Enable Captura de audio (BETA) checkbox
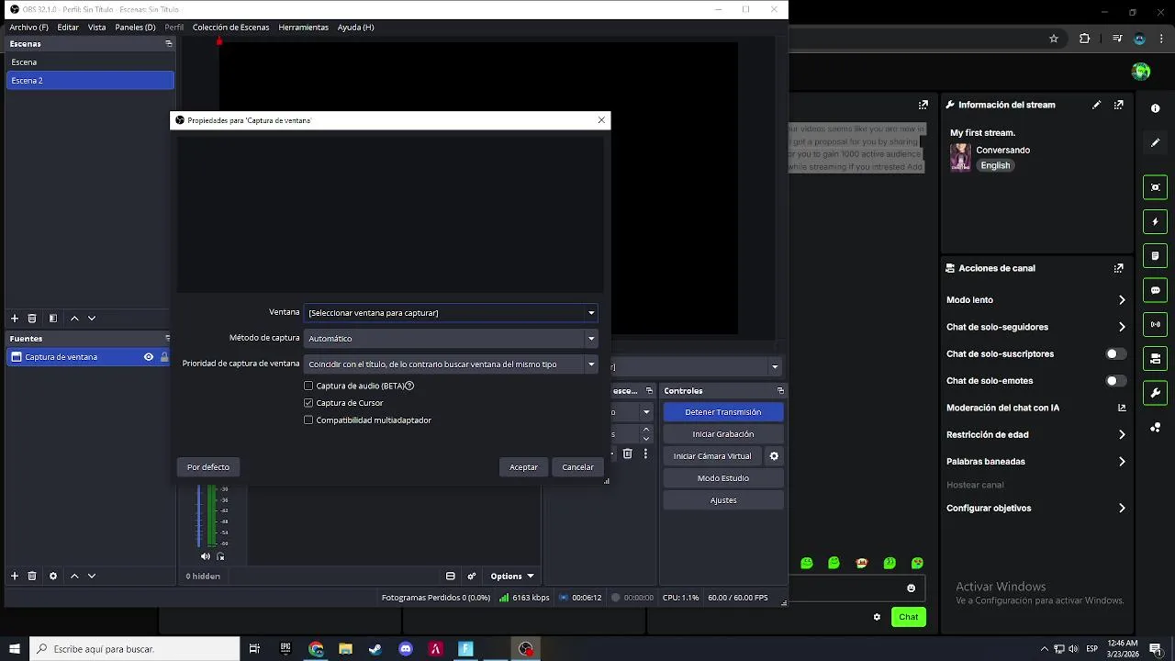 pyautogui.click(x=308, y=387)
